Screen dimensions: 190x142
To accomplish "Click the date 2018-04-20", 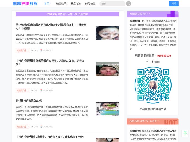I will click(48, 126).
